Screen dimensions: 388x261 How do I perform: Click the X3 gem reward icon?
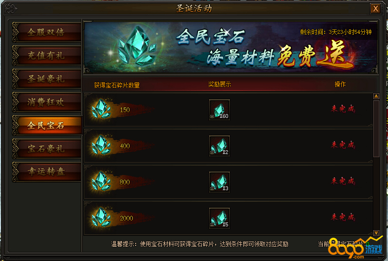219,182
